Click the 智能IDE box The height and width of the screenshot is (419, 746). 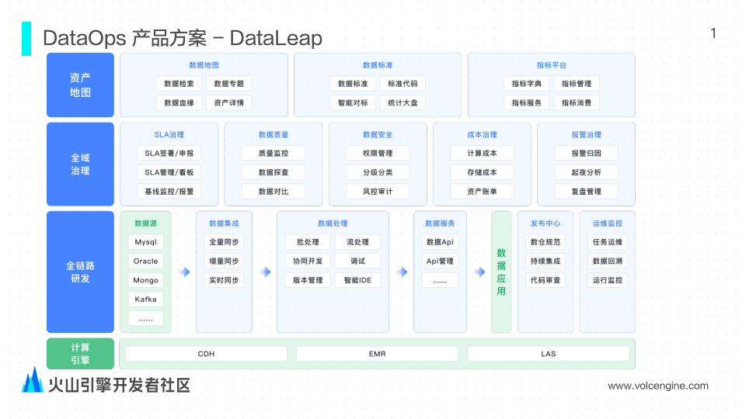(357, 280)
